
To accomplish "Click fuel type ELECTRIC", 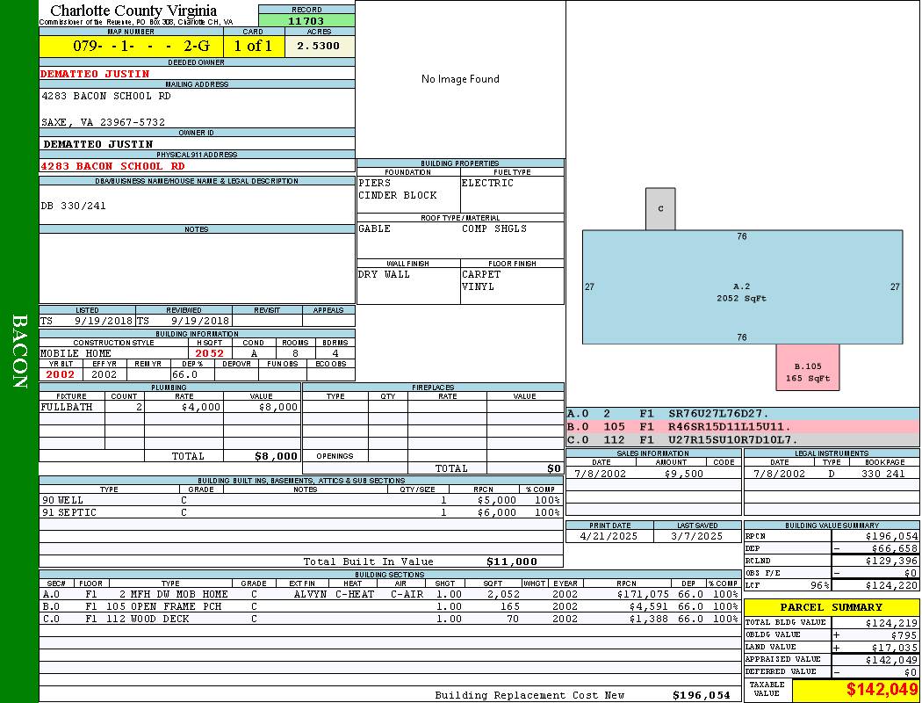I will click(487, 183).
